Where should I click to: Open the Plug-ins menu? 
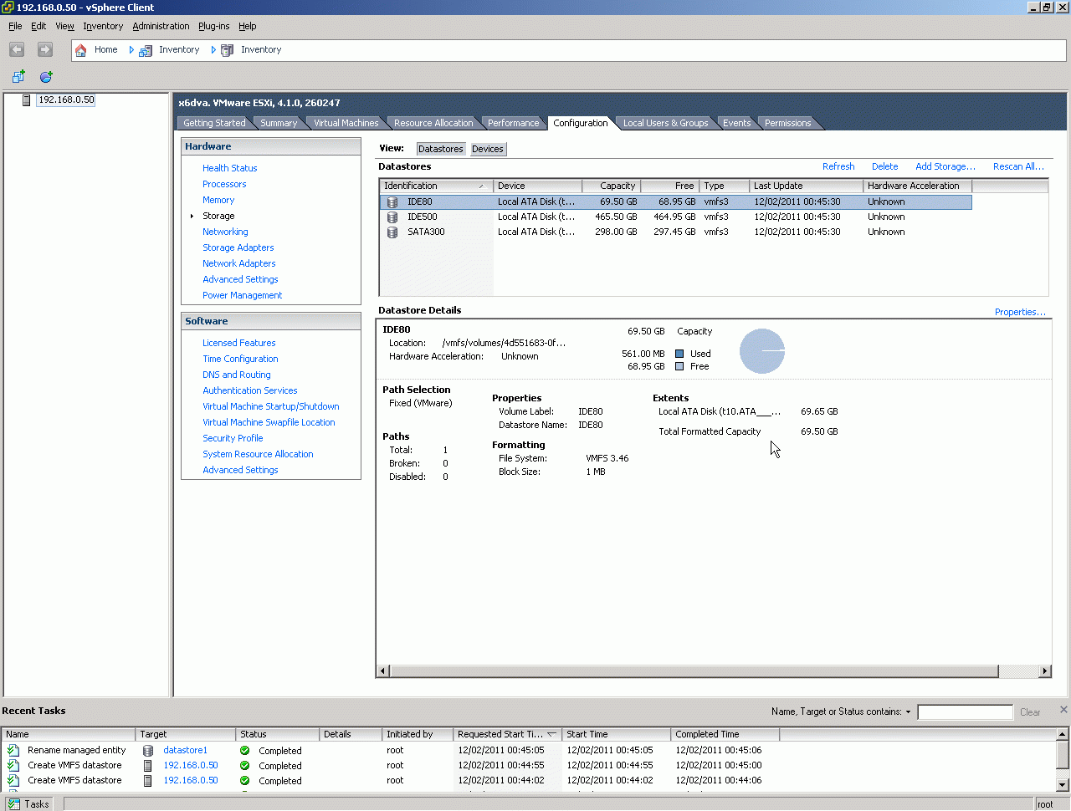(x=213, y=26)
